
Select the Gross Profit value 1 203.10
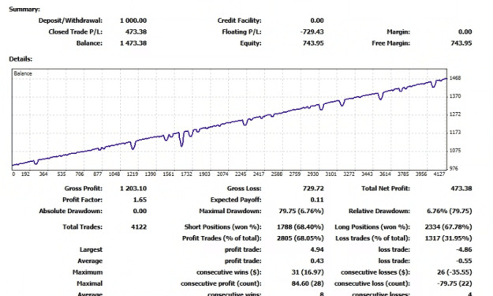coord(133,189)
